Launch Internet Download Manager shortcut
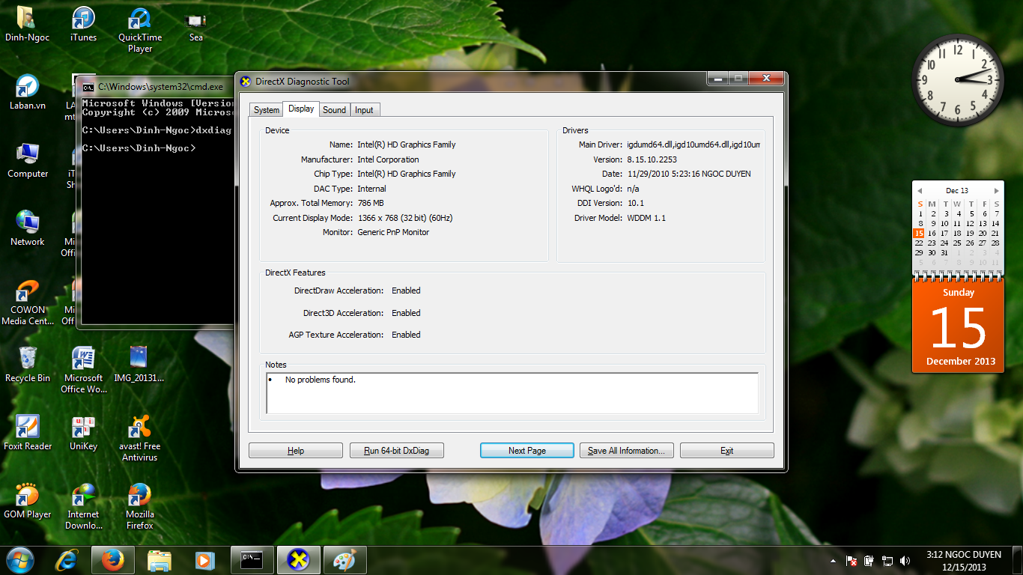 pyautogui.click(x=83, y=507)
